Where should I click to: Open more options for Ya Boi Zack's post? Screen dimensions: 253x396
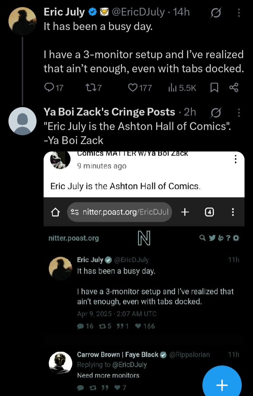pos(239,113)
